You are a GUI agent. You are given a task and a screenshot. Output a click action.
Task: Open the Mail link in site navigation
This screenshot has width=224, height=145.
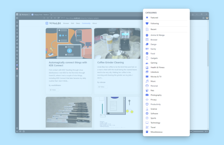point(72,23)
